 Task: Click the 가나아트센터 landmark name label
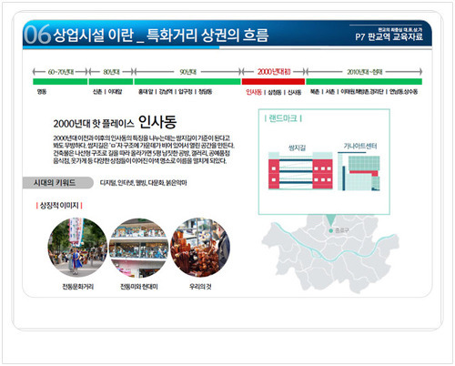360,147
